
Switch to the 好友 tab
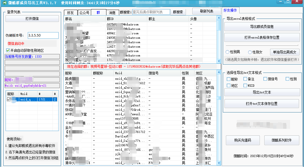[x=70, y=12]
